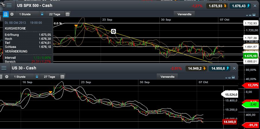Image resolution: width=260 pixels, height=129 pixels.
Task: Click the large pane layout icon in SPX toolbar
Action: (254, 15)
